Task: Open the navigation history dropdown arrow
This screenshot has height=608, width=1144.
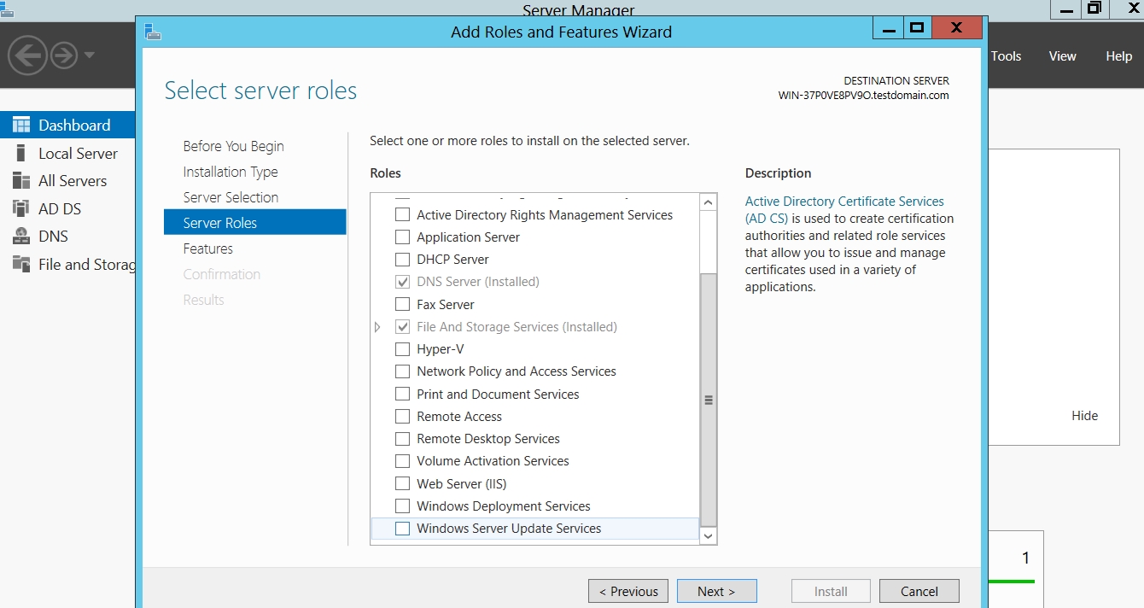Action: pos(89,56)
